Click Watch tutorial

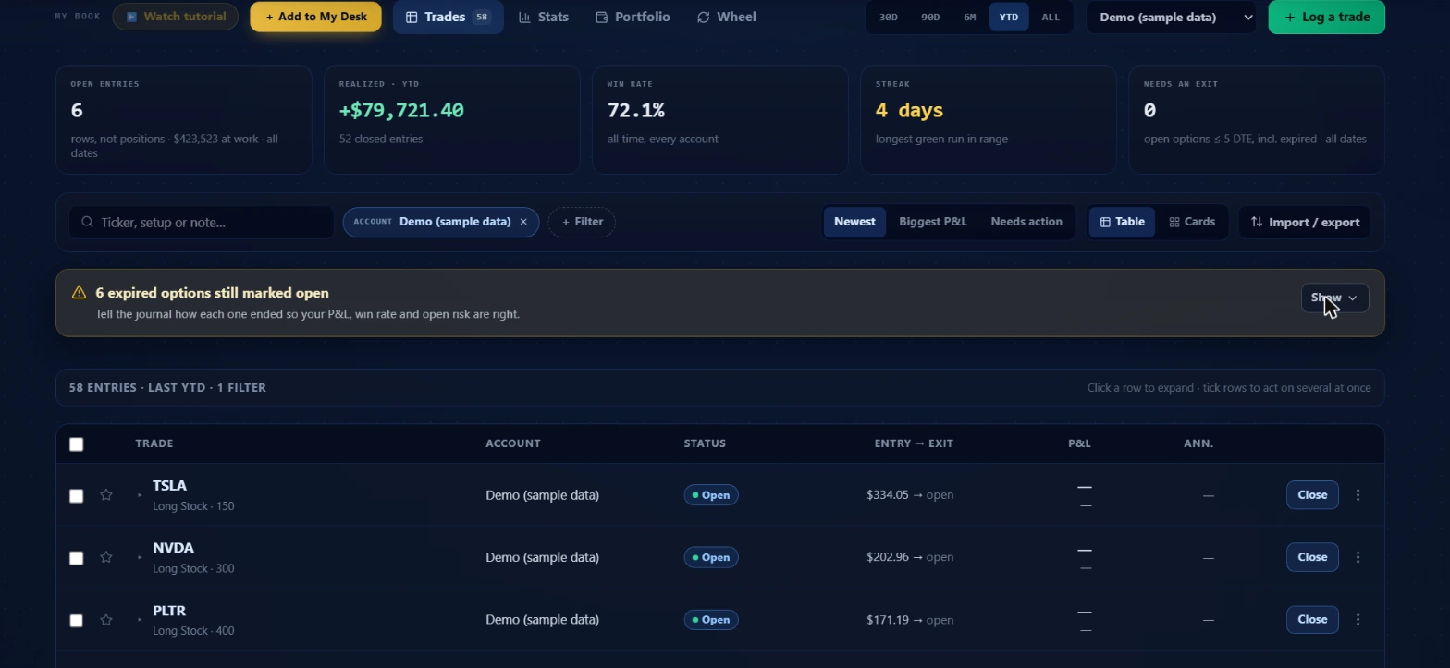176,17
